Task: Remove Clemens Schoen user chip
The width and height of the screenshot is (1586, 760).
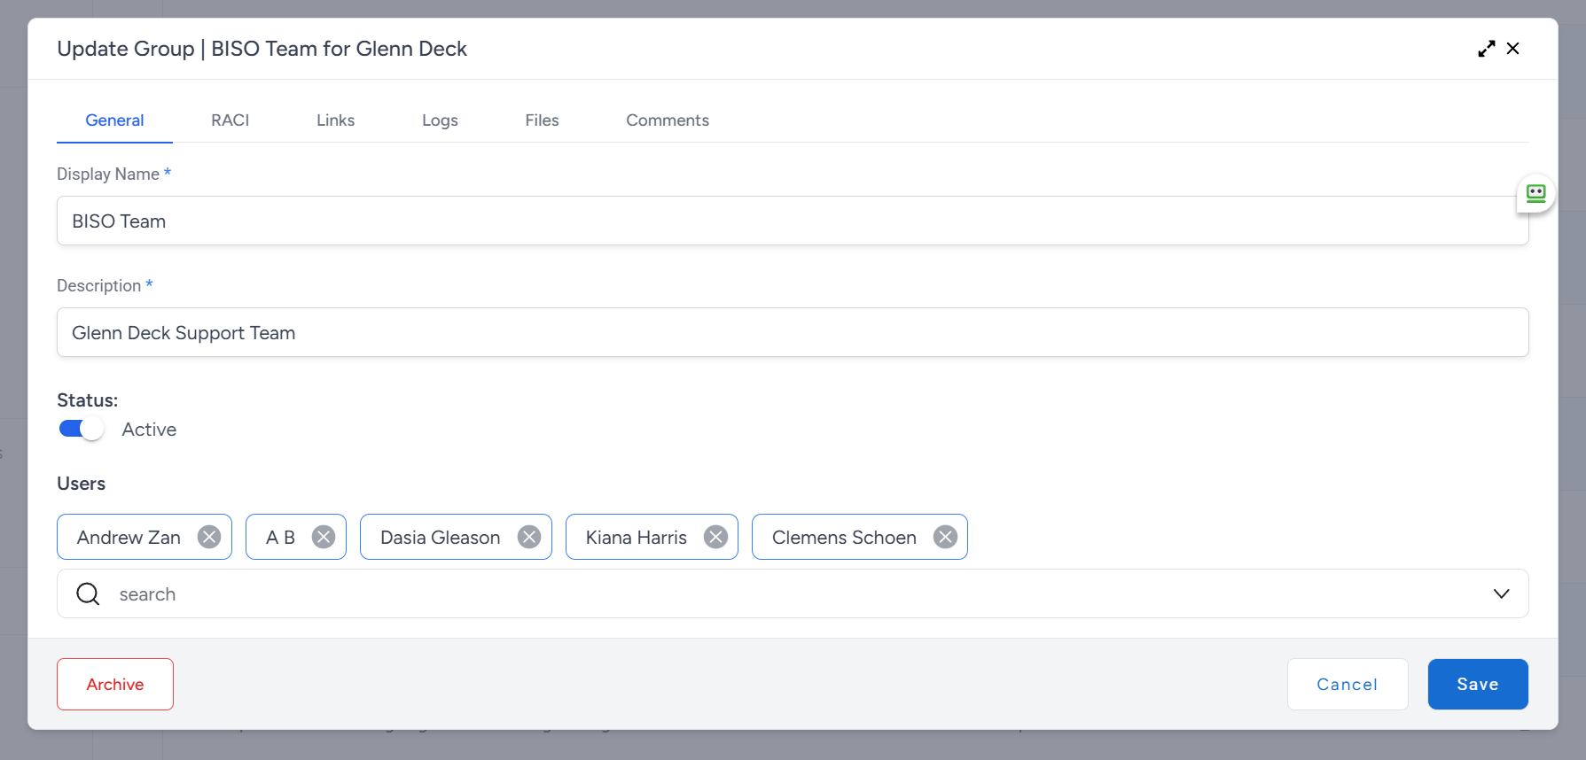Action: click(x=945, y=537)
